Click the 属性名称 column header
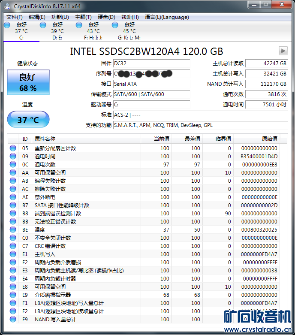Screen dimensions: 295x335 tap(86, 139)
